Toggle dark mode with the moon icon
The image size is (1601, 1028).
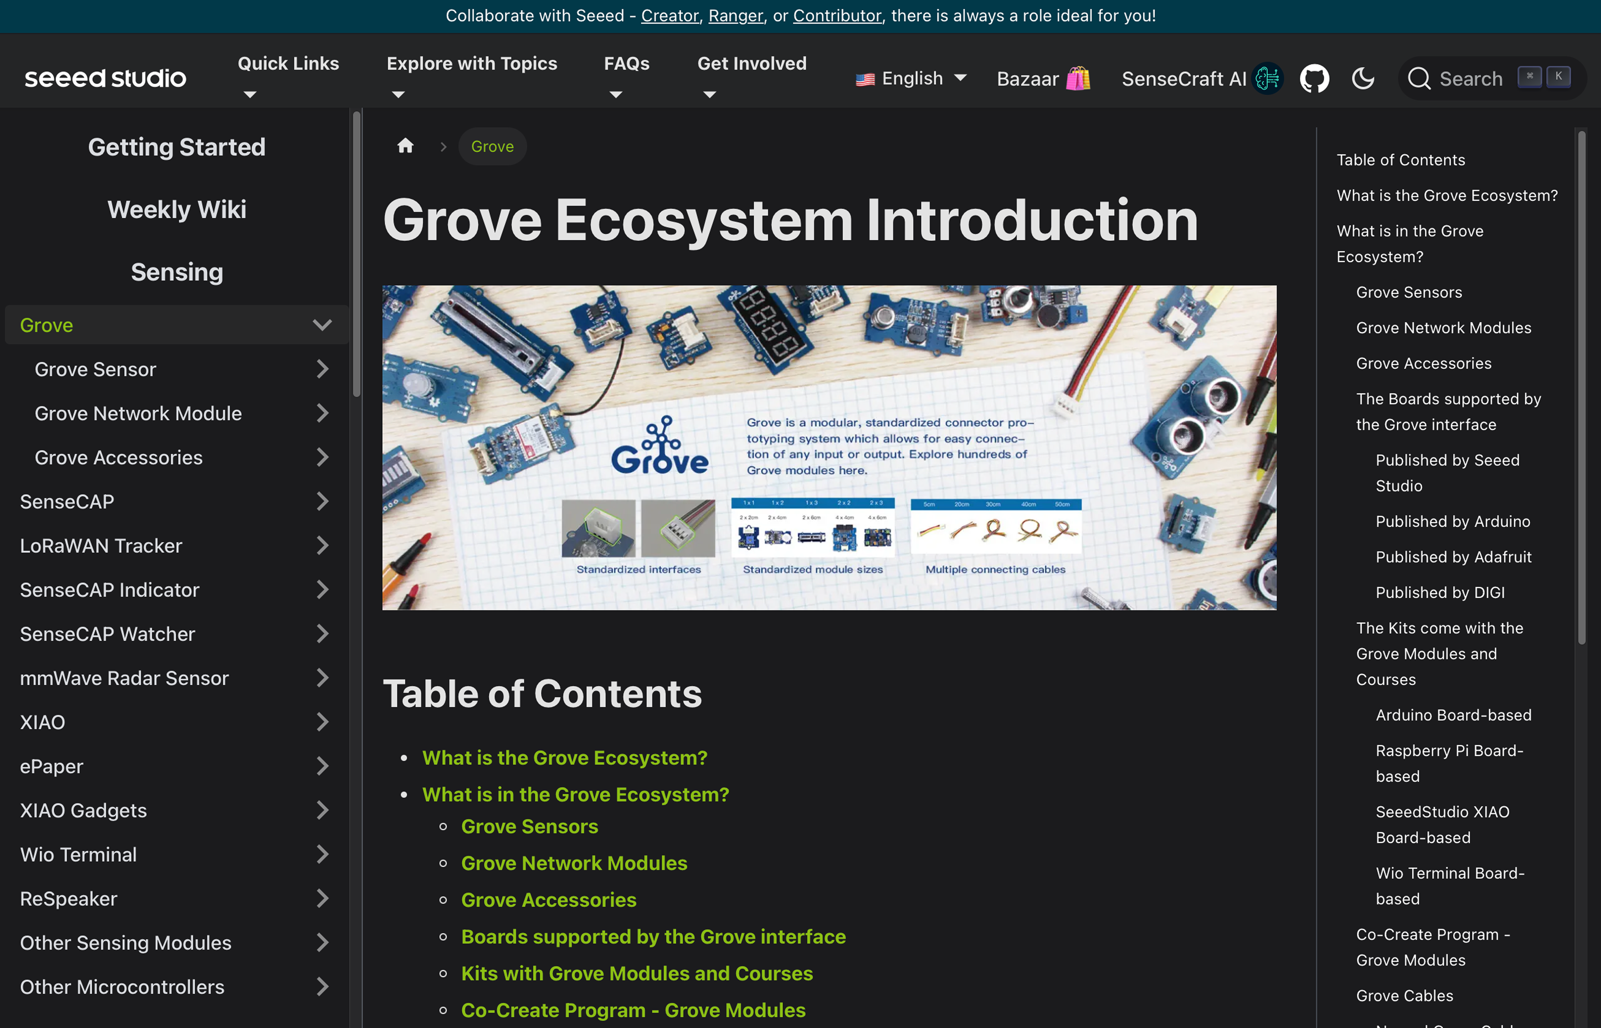(1363, 78)
